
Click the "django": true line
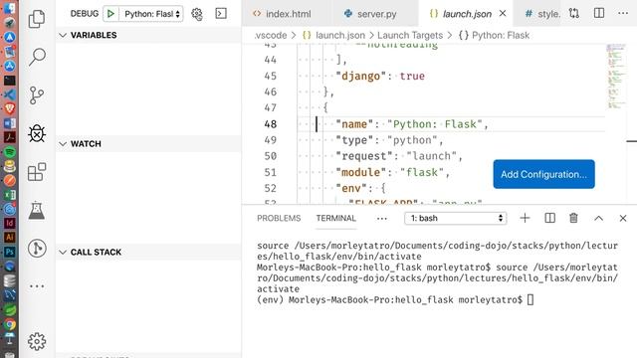pyautogui.click(x=380, y=76)
